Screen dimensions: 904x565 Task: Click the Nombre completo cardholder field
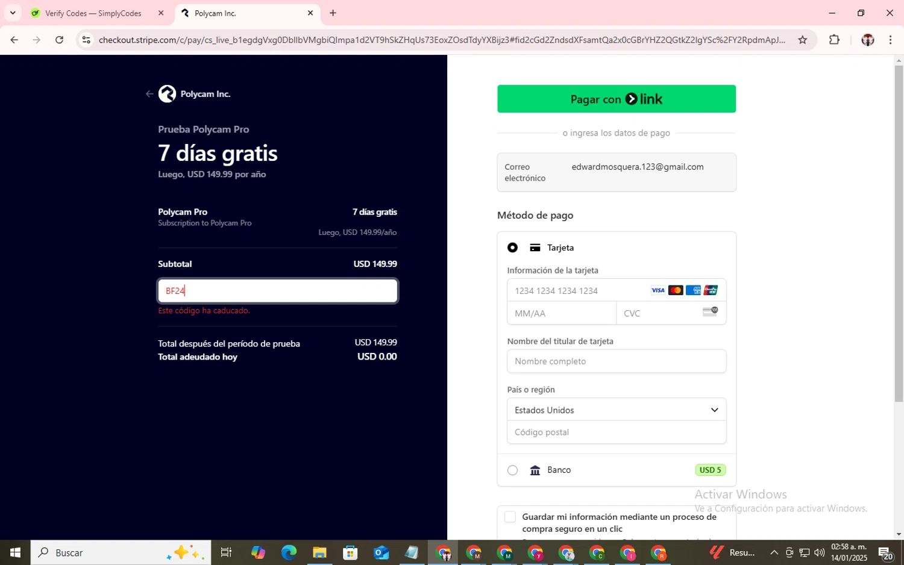coord(617,361)
